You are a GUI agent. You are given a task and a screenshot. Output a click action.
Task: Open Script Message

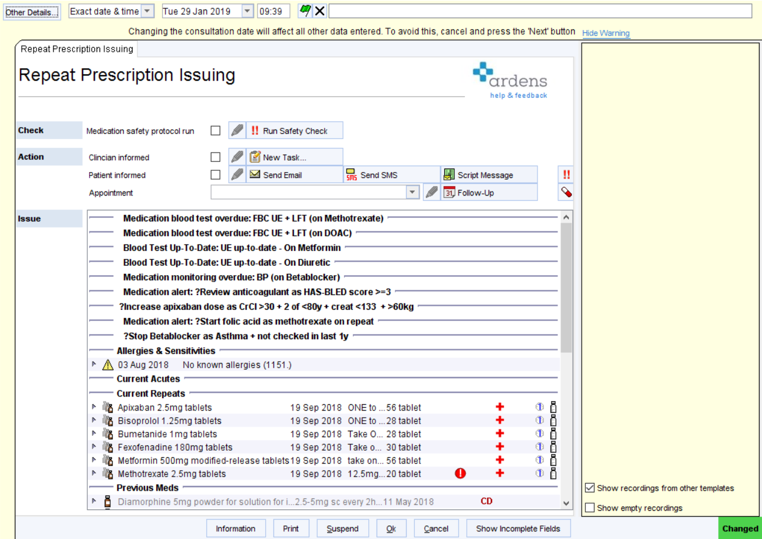pos(448,174)
